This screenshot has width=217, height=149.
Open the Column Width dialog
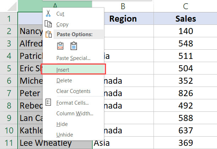[74, 114]
